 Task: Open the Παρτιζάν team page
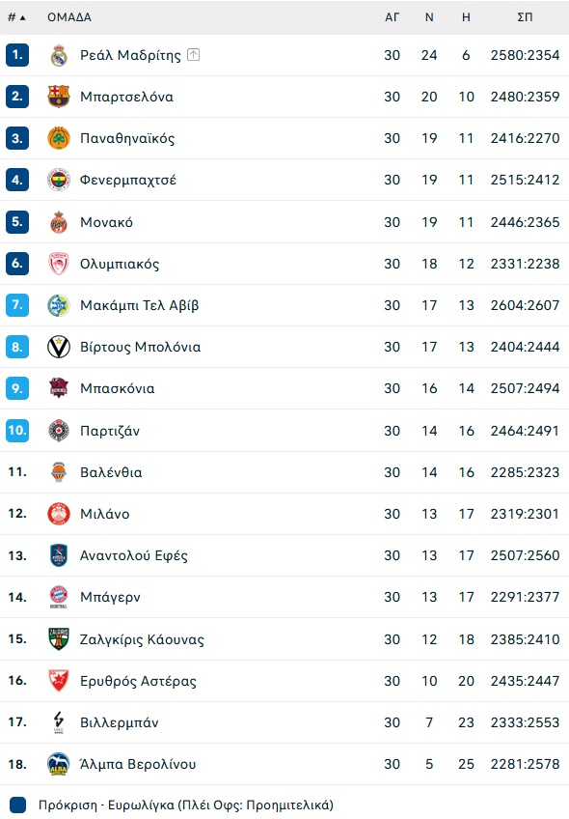(x=110, y=431)
